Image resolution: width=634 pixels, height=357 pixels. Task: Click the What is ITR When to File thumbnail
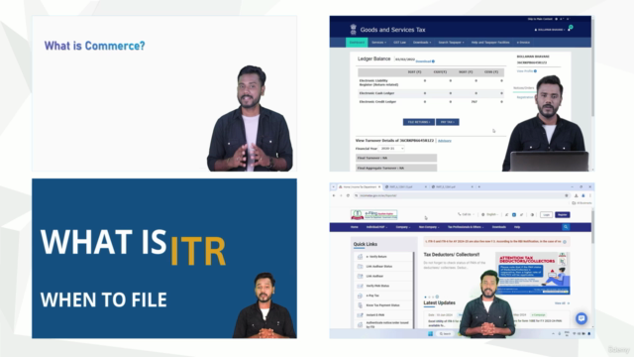[164, 258]
